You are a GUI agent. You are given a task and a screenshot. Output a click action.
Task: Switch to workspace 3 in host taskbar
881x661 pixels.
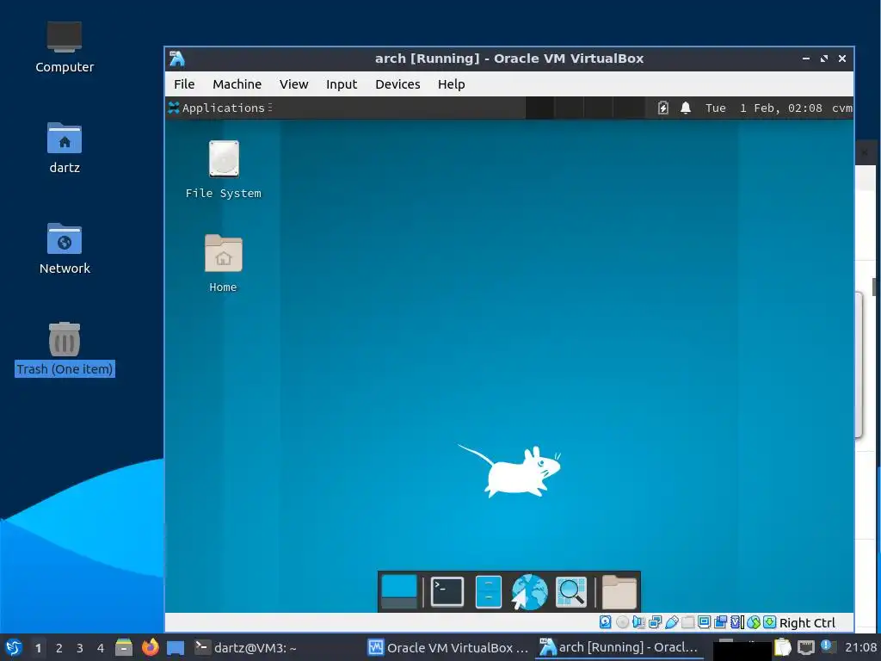point(80,648)
